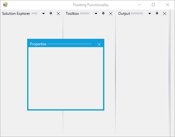The image size is (175, 137).
Task: Expand the Toolbox panel dropdown arrow
Action: pos(96,14)
